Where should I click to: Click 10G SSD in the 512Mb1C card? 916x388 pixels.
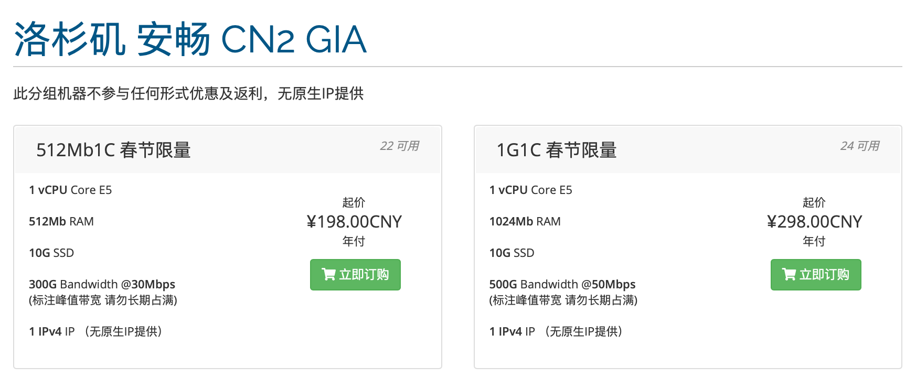click(51, 253)
